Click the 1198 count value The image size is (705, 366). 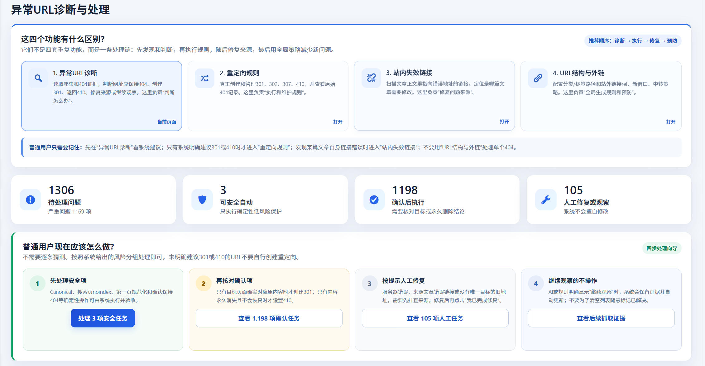pyautogui.click(x=405, y=190)
